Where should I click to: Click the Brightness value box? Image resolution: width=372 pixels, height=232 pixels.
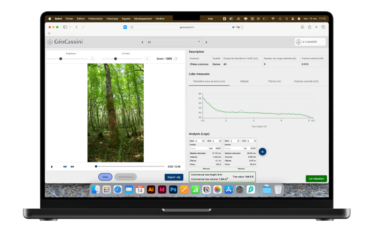(92, 59)
